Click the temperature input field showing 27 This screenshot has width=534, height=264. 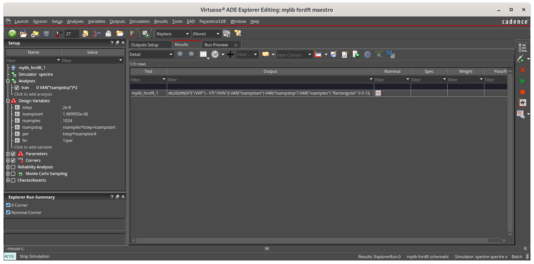tap(72, 34)
